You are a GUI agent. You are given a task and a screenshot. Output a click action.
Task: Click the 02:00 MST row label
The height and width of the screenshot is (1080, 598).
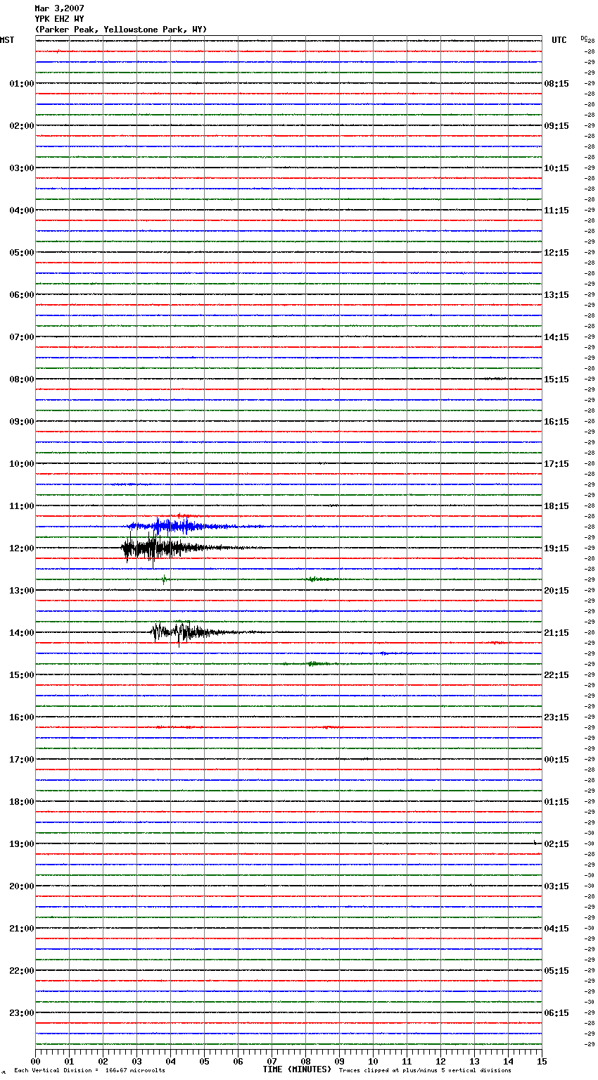(x=21, y=126)
